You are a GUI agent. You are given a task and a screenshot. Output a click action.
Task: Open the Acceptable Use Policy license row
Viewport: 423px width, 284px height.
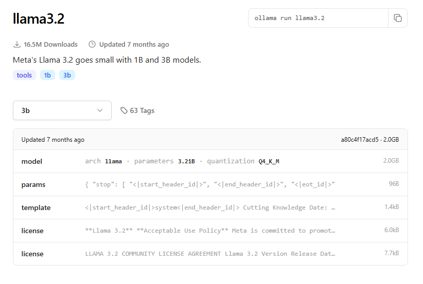[x=210, y=231]
